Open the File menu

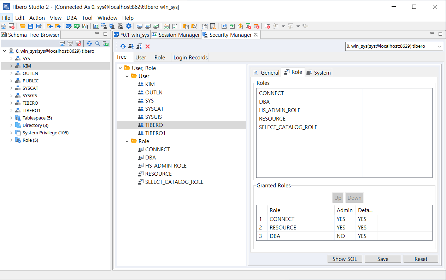coord(6,18)
